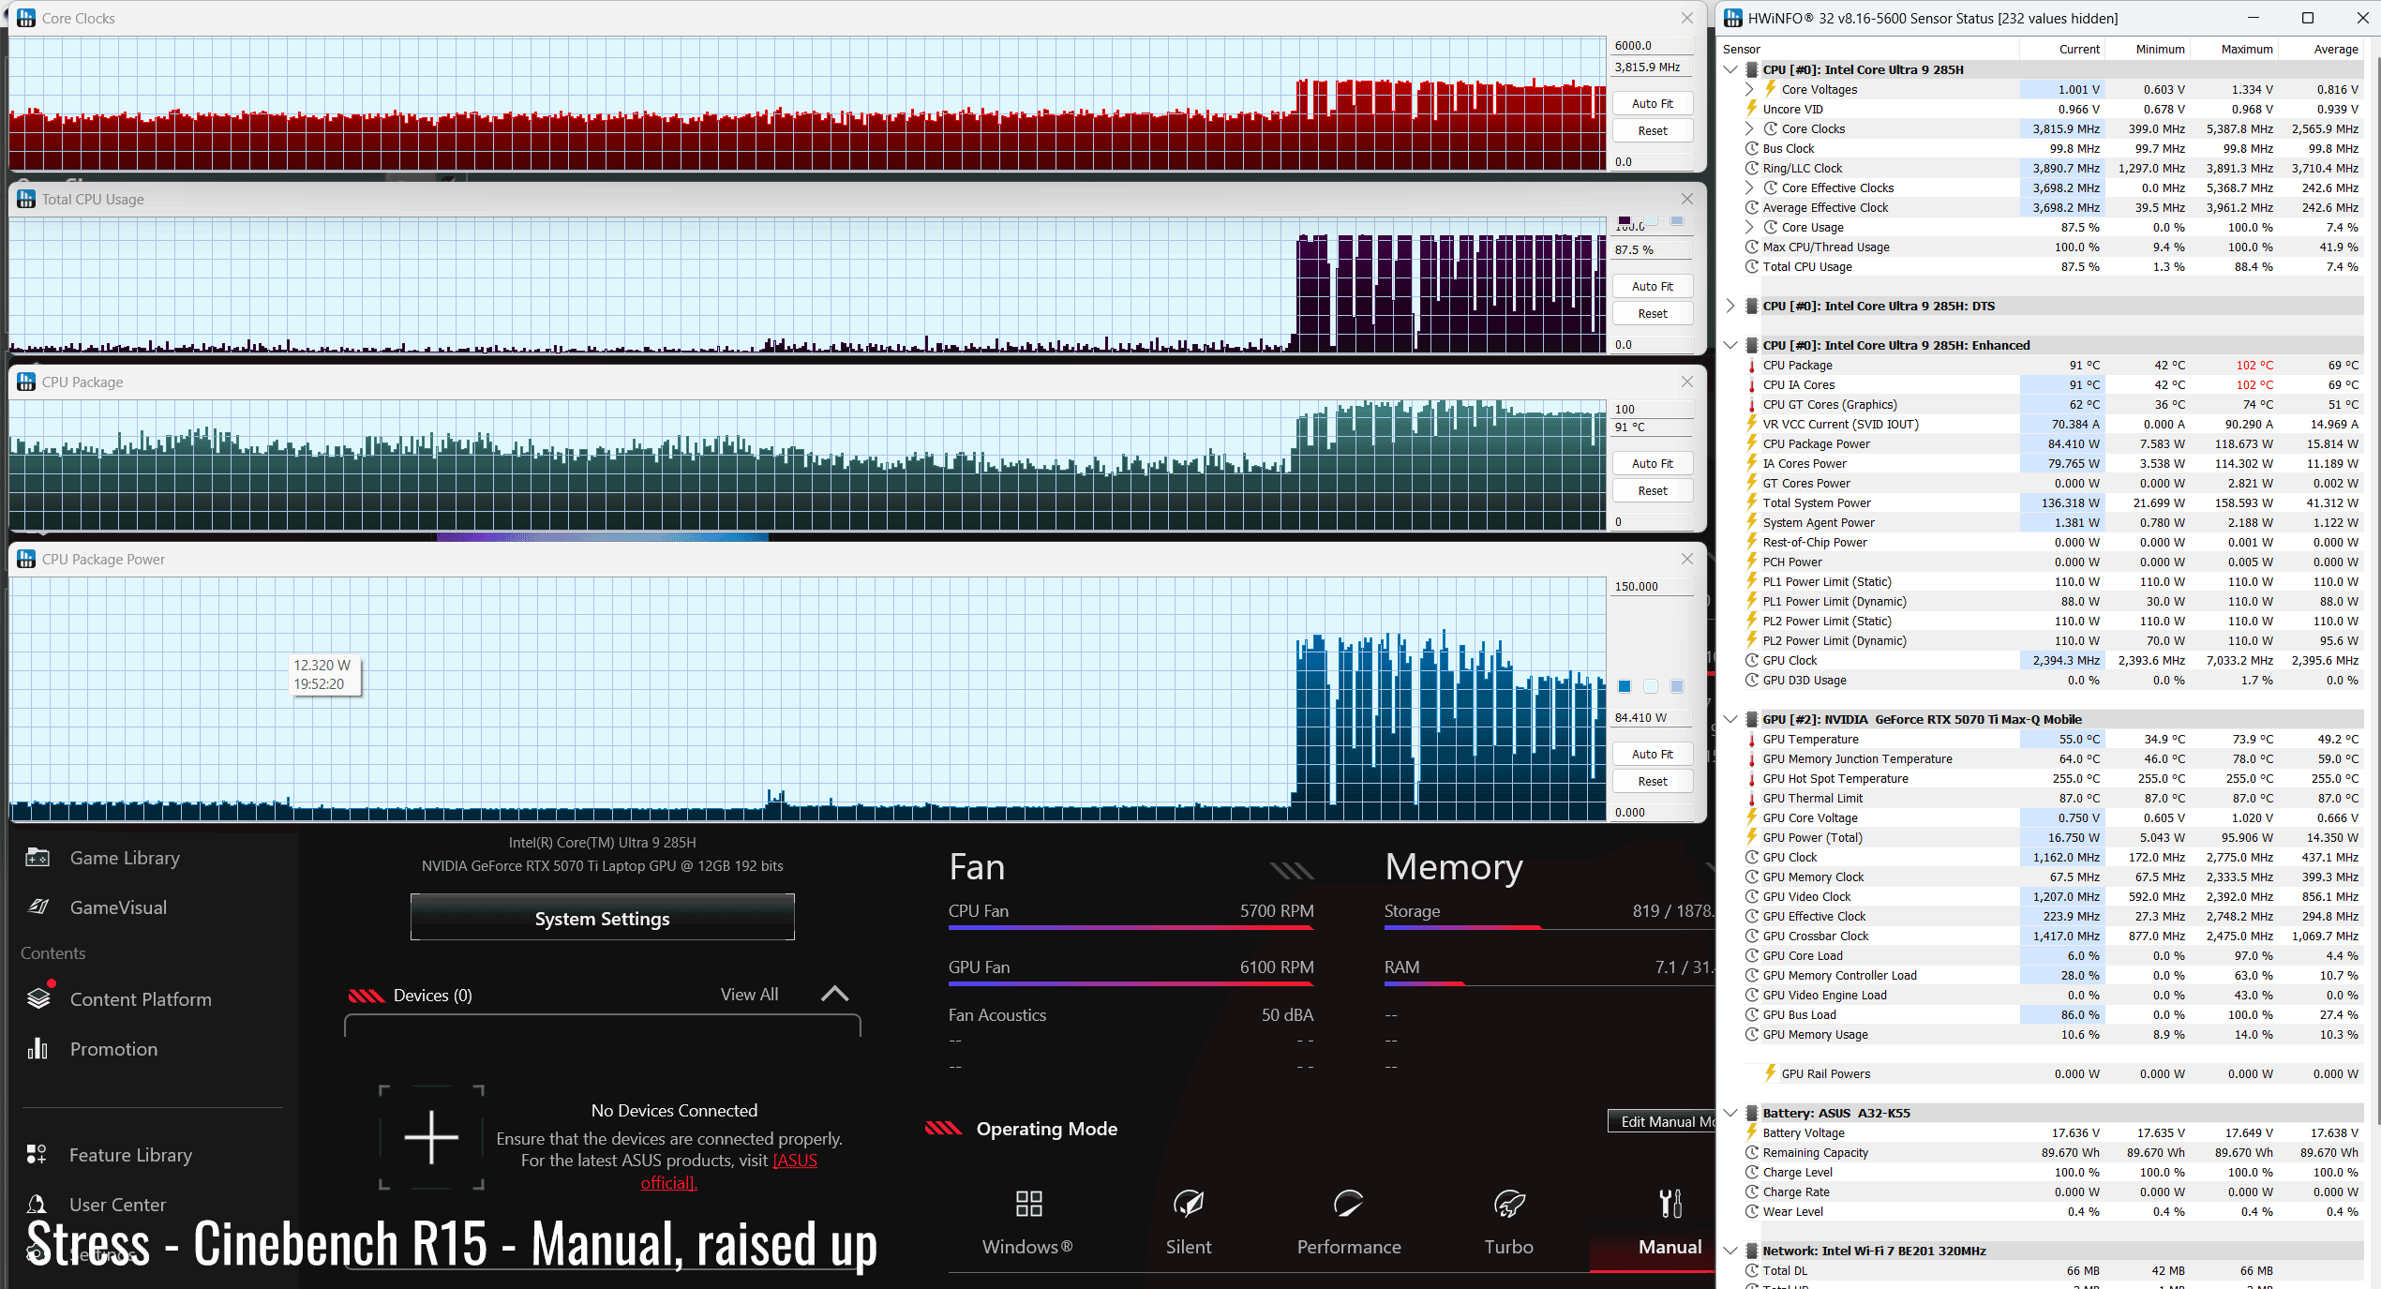Click the light blue swatch in CPU Package Power
Screen dimensions: 2381x1289
click(1677, 686)
